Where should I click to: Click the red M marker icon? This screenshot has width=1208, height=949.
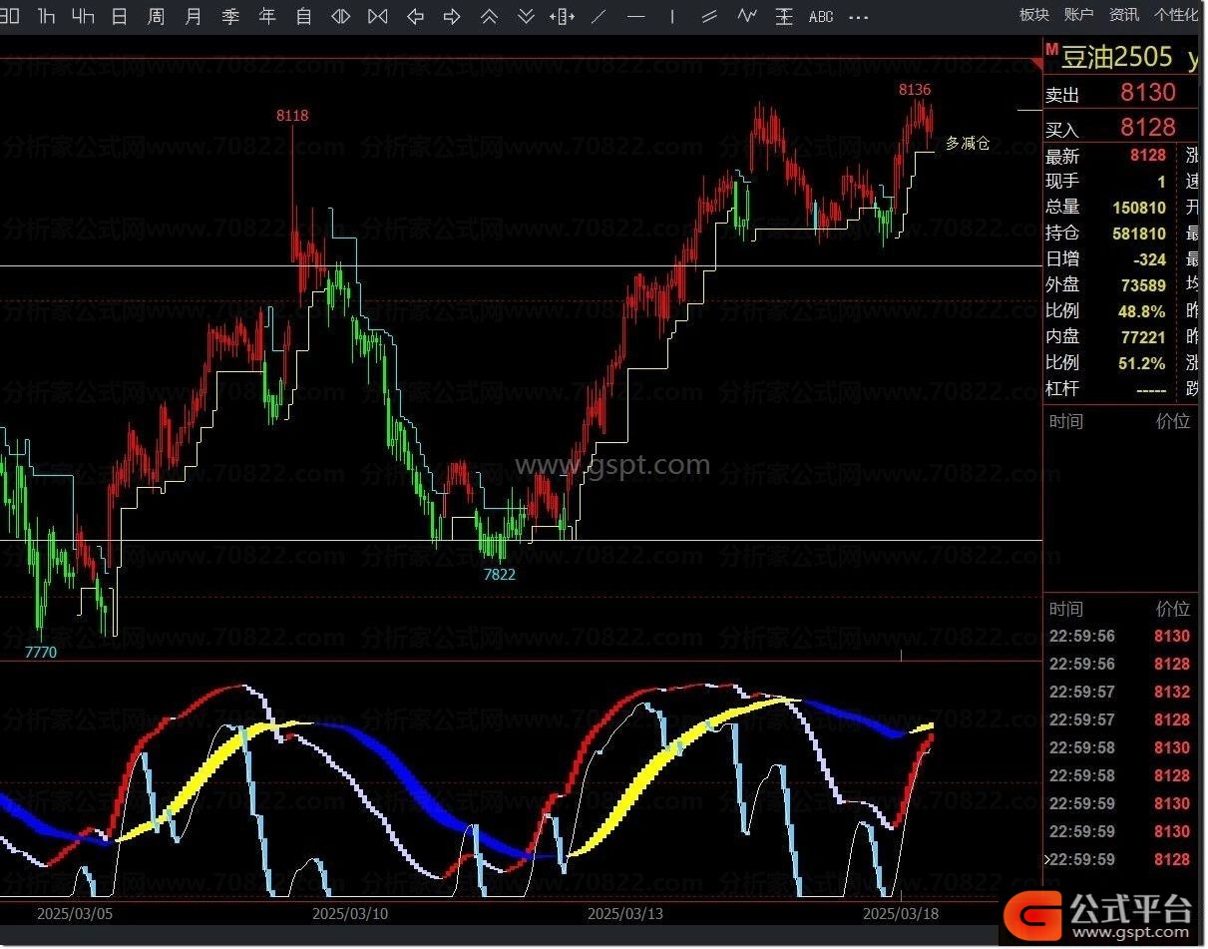pyautogui.click(x=1051, y=49)
